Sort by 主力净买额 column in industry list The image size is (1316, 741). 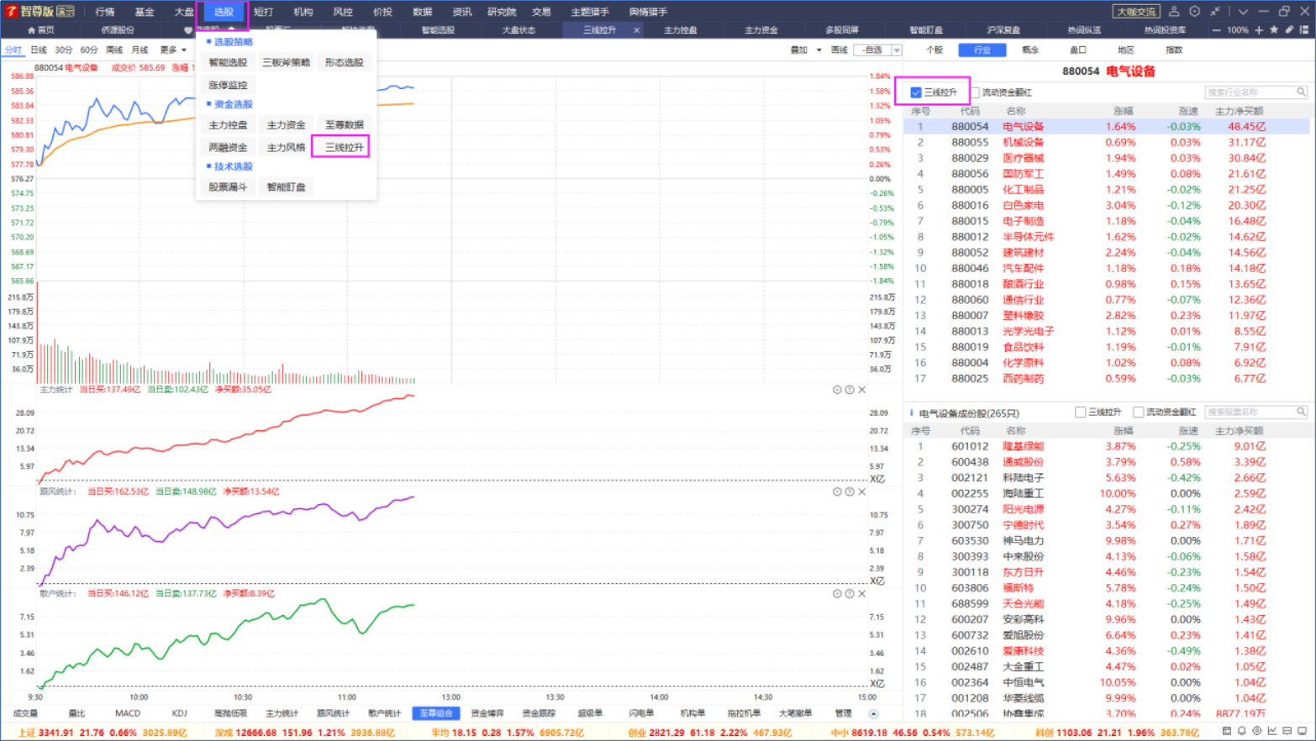coord(1239,111)
